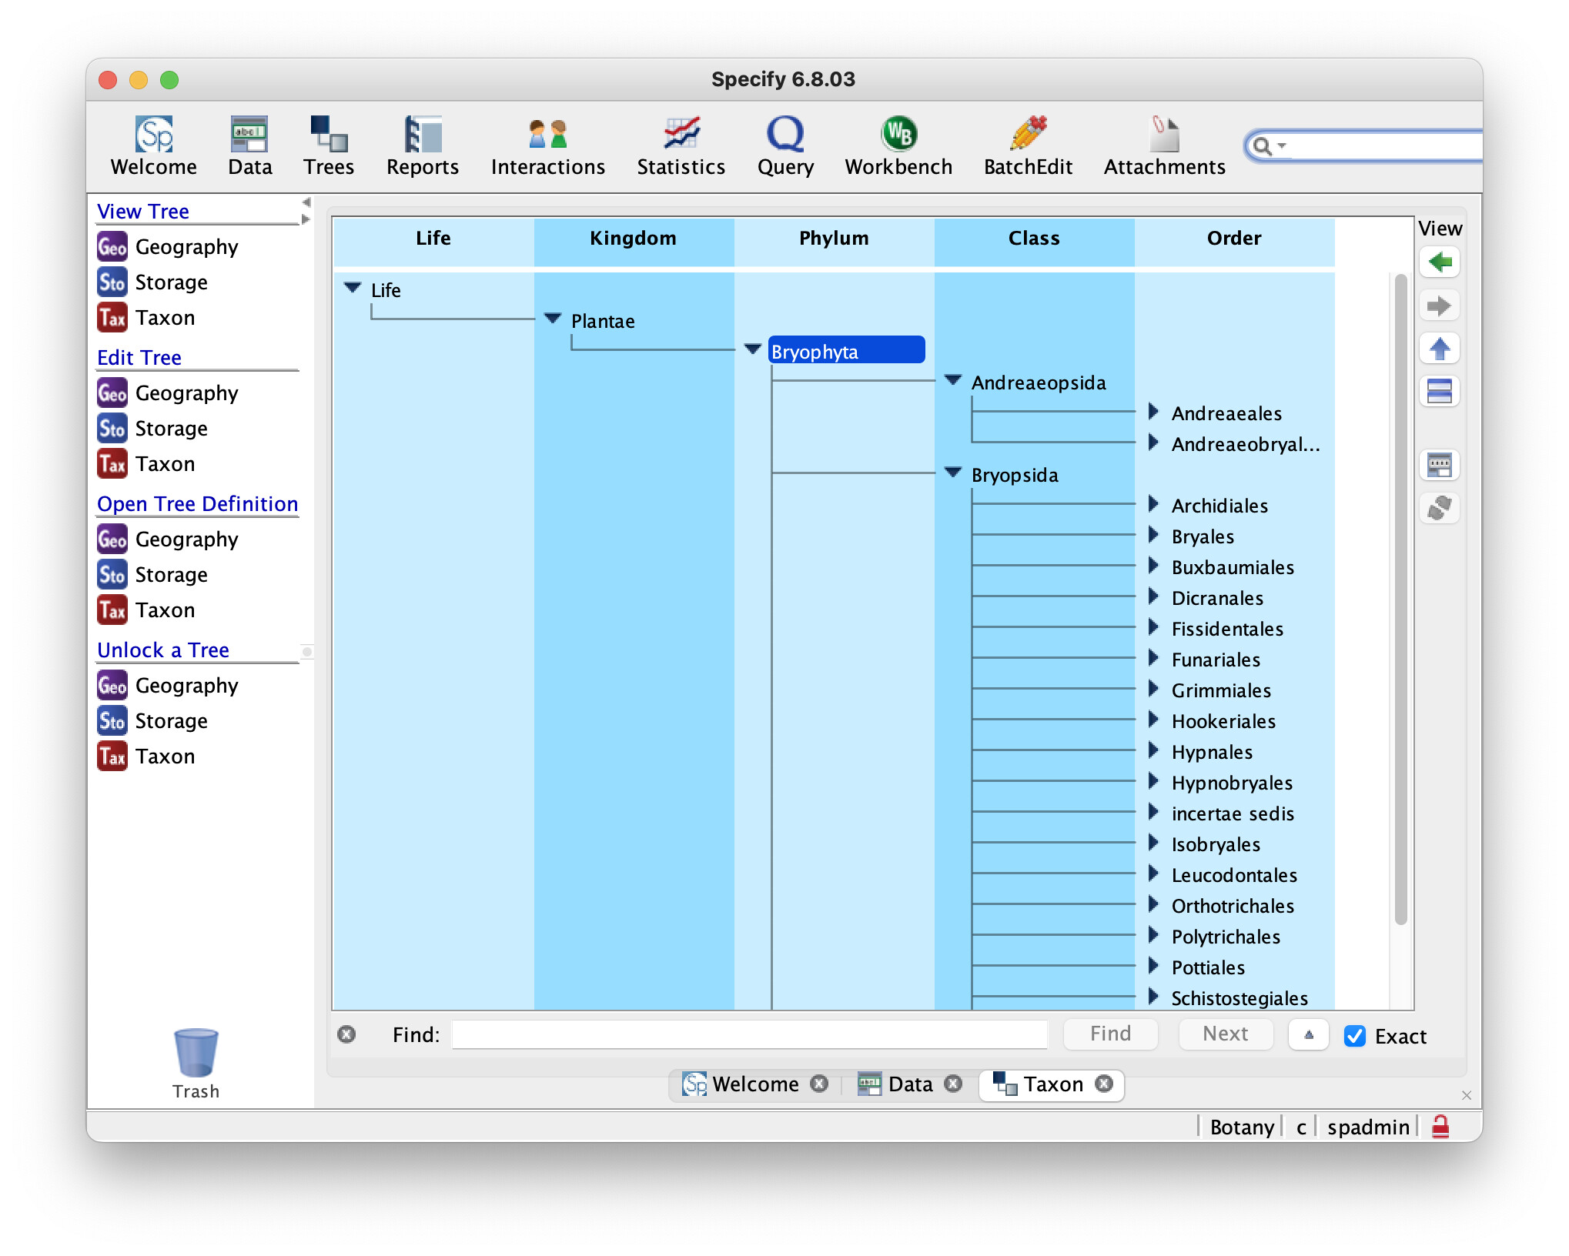
Task: Click the Trash bin icon
Action: [196, 1053]
